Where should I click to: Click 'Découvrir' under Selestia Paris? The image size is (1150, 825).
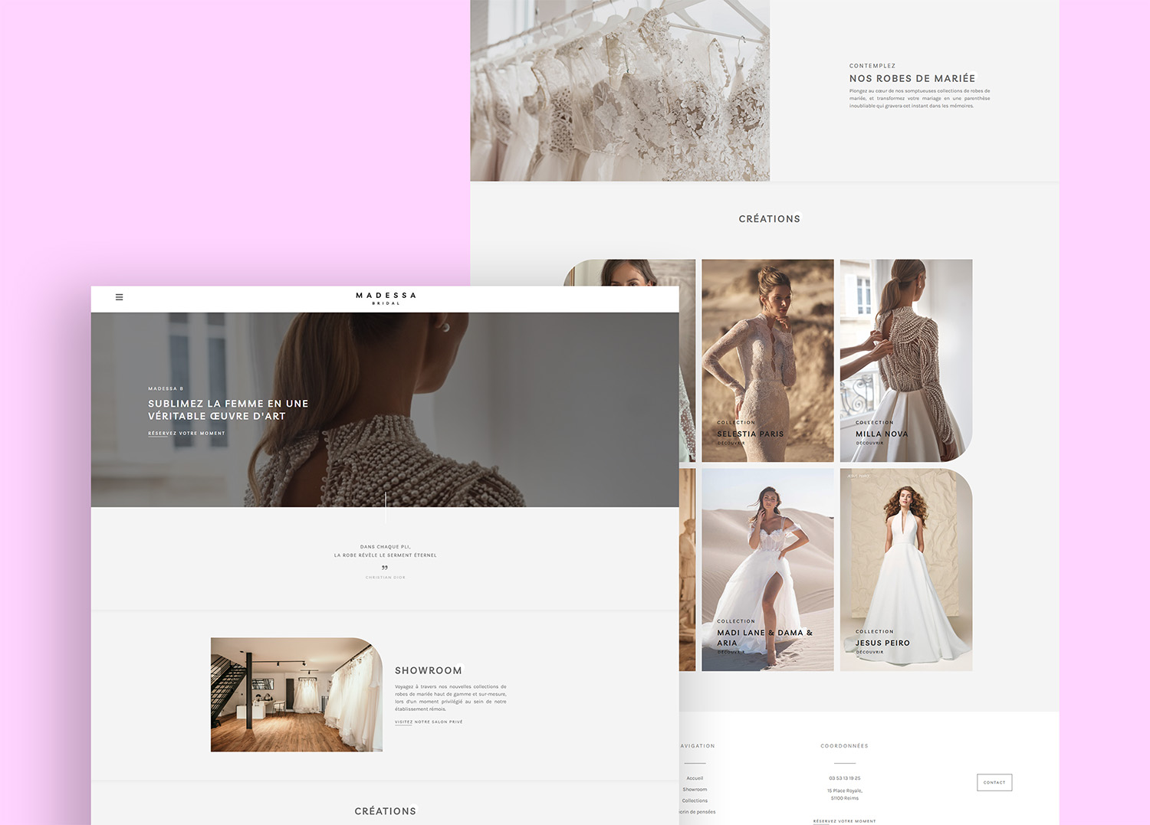tap(731, 444)
